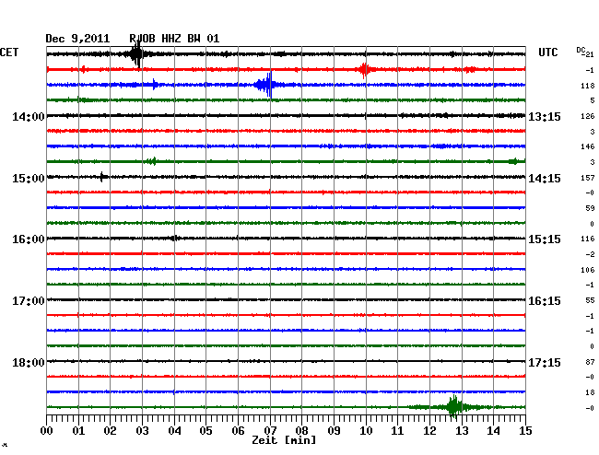
Task: Click the black spike on the 15:00 trace
Action: [x=102, y=177]
